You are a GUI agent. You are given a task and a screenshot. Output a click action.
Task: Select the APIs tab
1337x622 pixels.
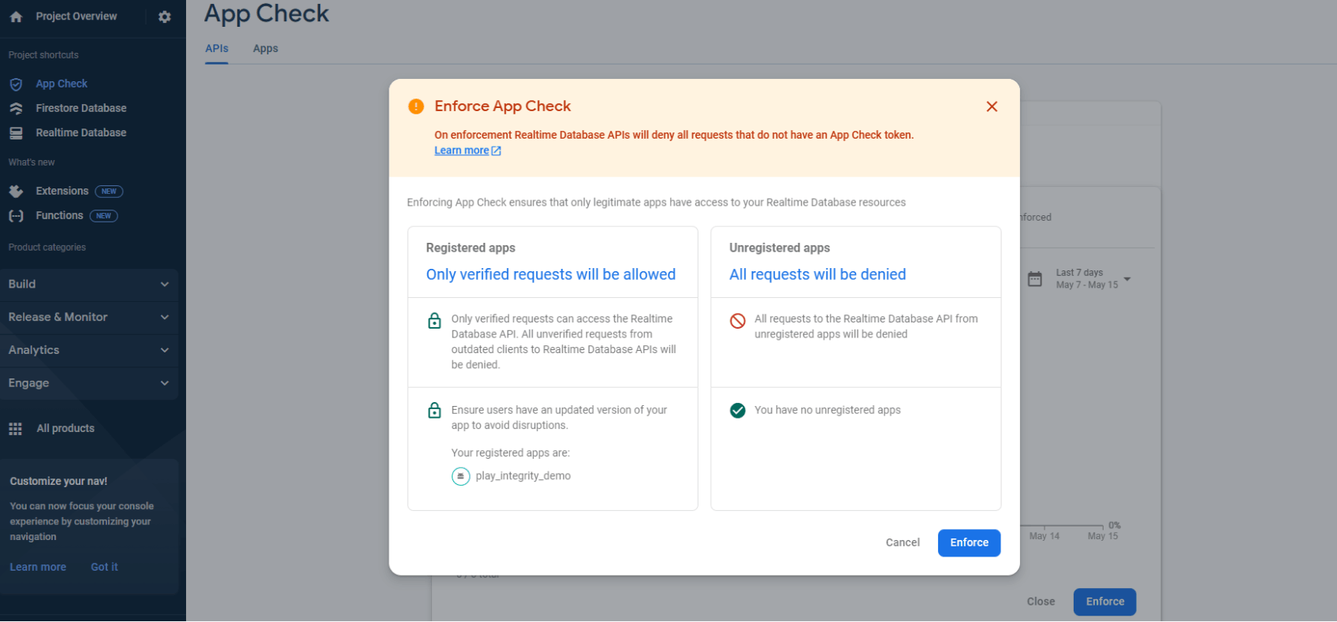coord(217,48)
